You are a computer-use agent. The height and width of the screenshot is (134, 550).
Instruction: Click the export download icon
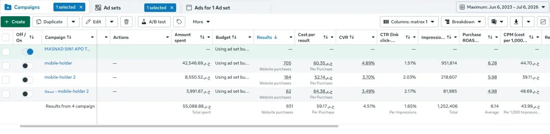(516, 22)
